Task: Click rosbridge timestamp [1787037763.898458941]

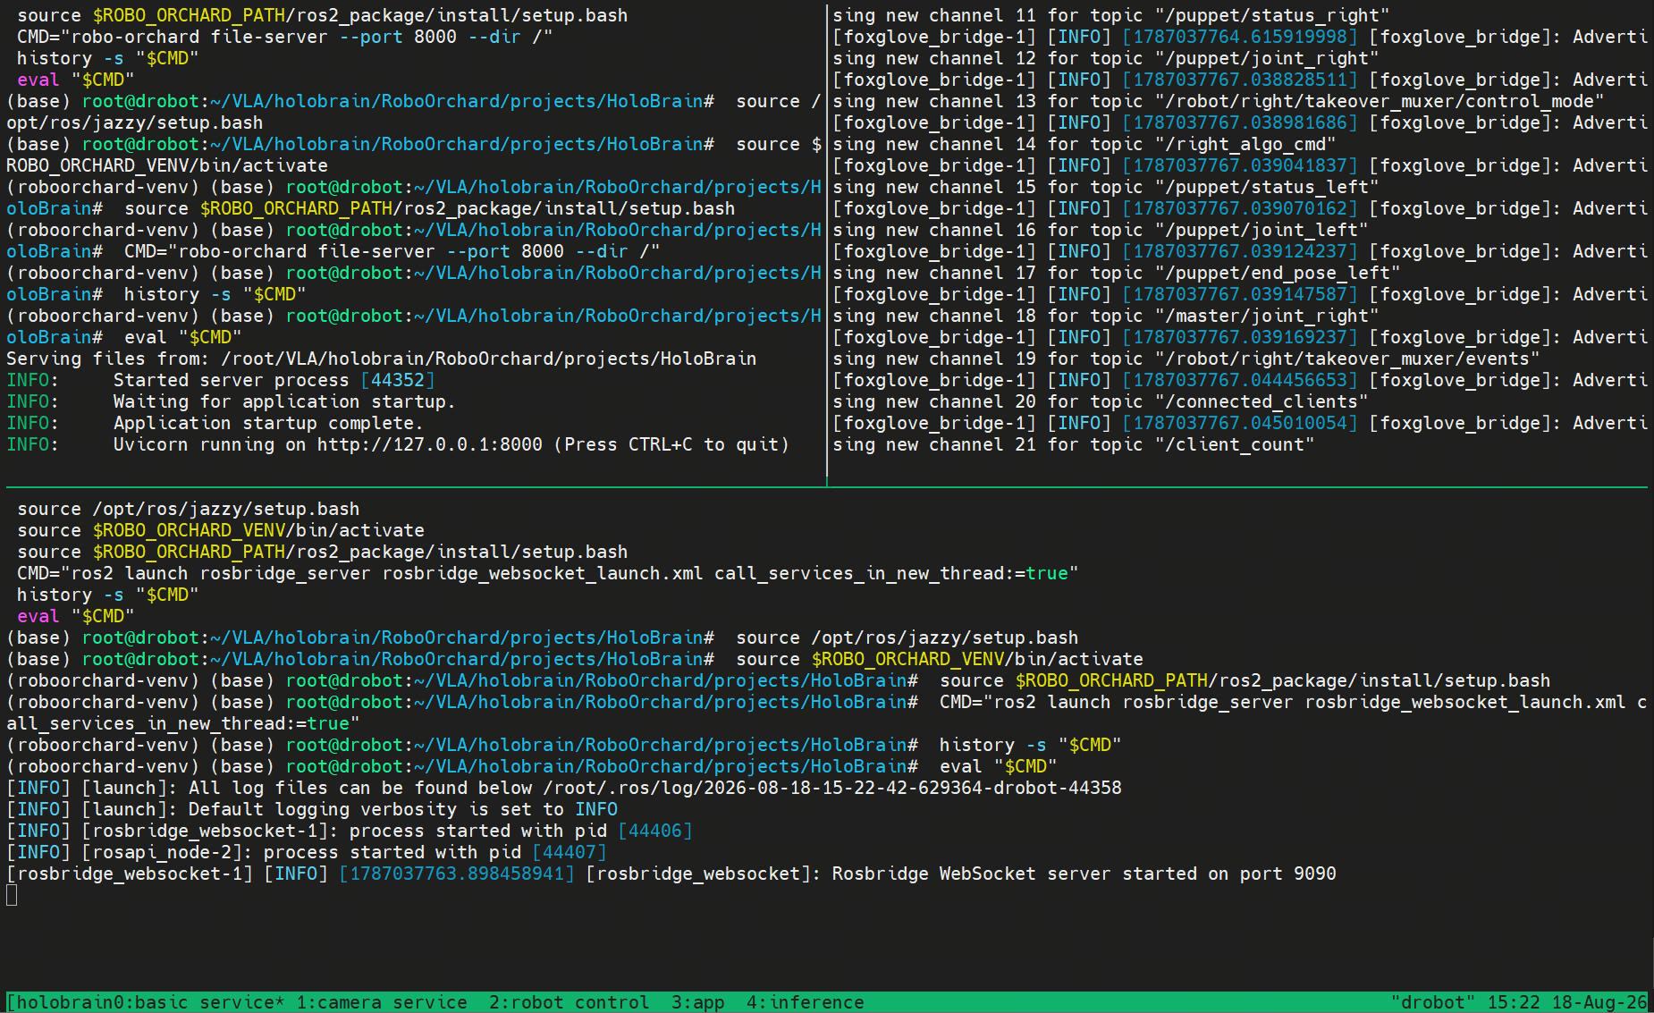Action: tap(457, 874)
